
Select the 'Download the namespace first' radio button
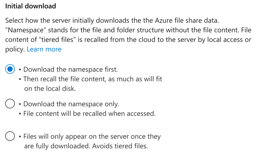tap(10, 69)
